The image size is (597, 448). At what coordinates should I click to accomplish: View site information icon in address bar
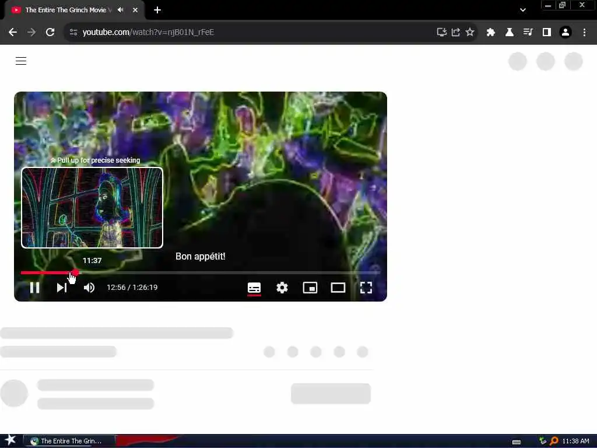pos(73,33)
